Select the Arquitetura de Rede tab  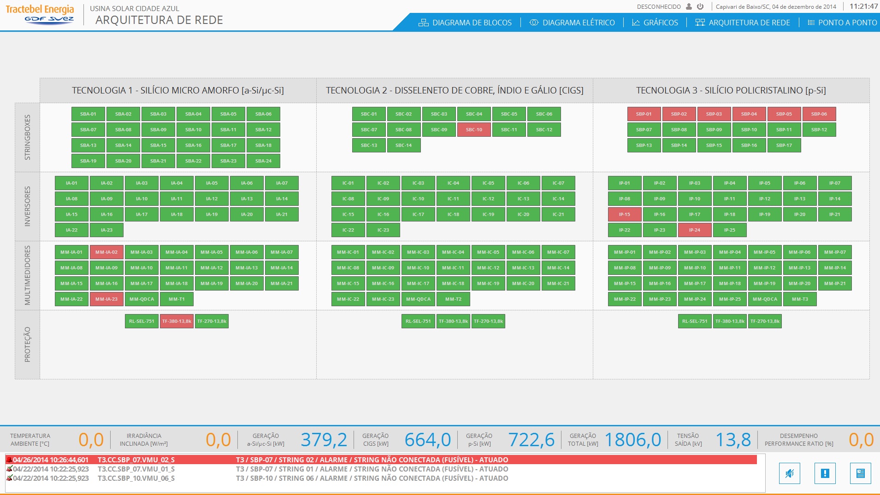point(743,23)
